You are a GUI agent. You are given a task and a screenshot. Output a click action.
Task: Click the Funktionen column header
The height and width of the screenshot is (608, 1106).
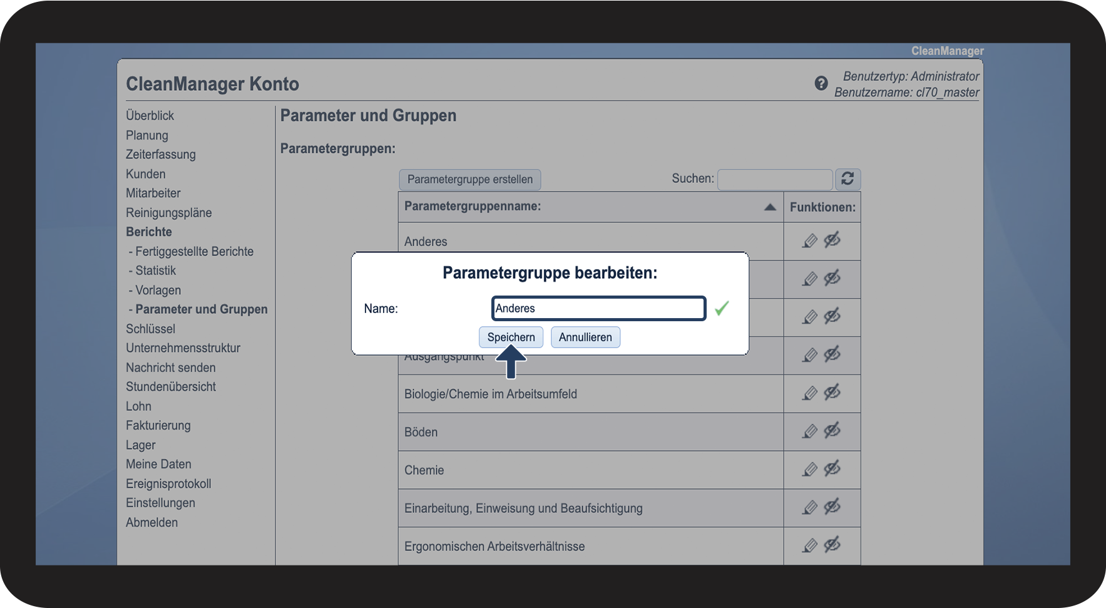(x=822, y=207)
